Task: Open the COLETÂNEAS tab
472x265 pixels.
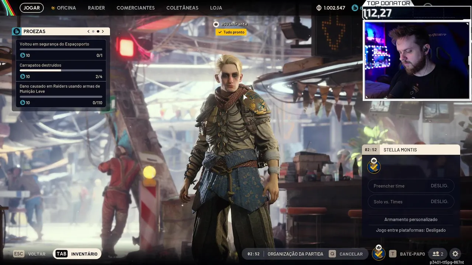Action: tap(182, 8)
